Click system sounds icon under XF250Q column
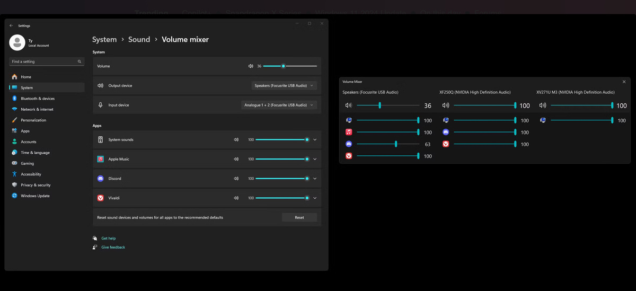636x291 pixels. pos(446,120)
